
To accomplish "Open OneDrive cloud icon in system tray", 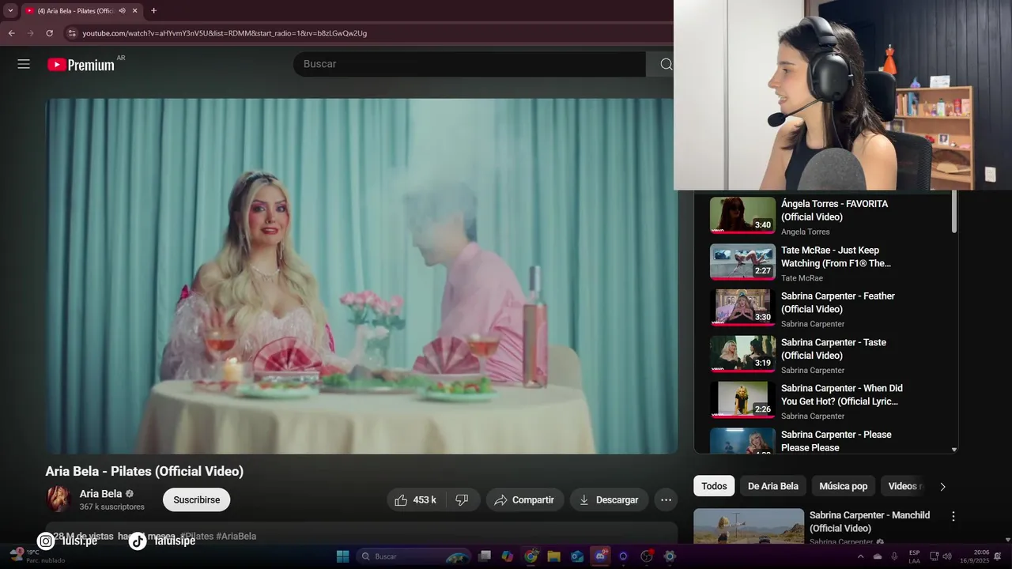I will coord(878,556).
